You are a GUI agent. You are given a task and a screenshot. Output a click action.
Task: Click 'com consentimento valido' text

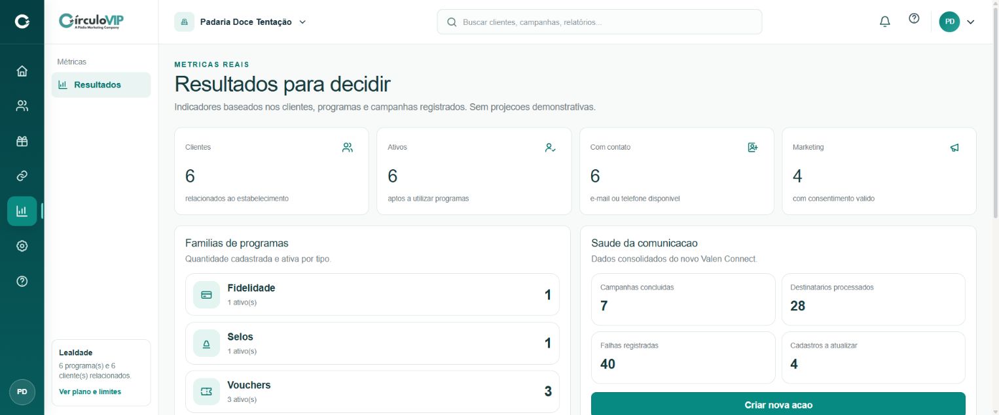833,199
